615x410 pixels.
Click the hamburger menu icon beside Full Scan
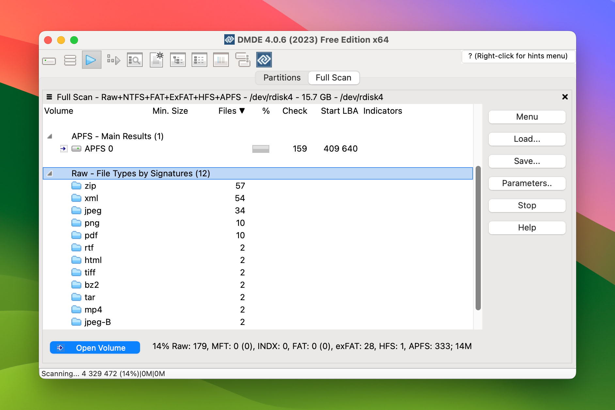coord(49,97)
